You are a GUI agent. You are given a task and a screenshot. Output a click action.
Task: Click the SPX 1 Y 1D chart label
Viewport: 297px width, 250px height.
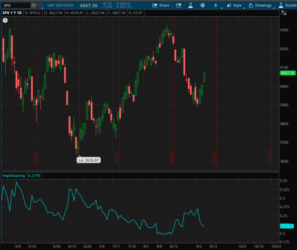[x=12, y=13]
